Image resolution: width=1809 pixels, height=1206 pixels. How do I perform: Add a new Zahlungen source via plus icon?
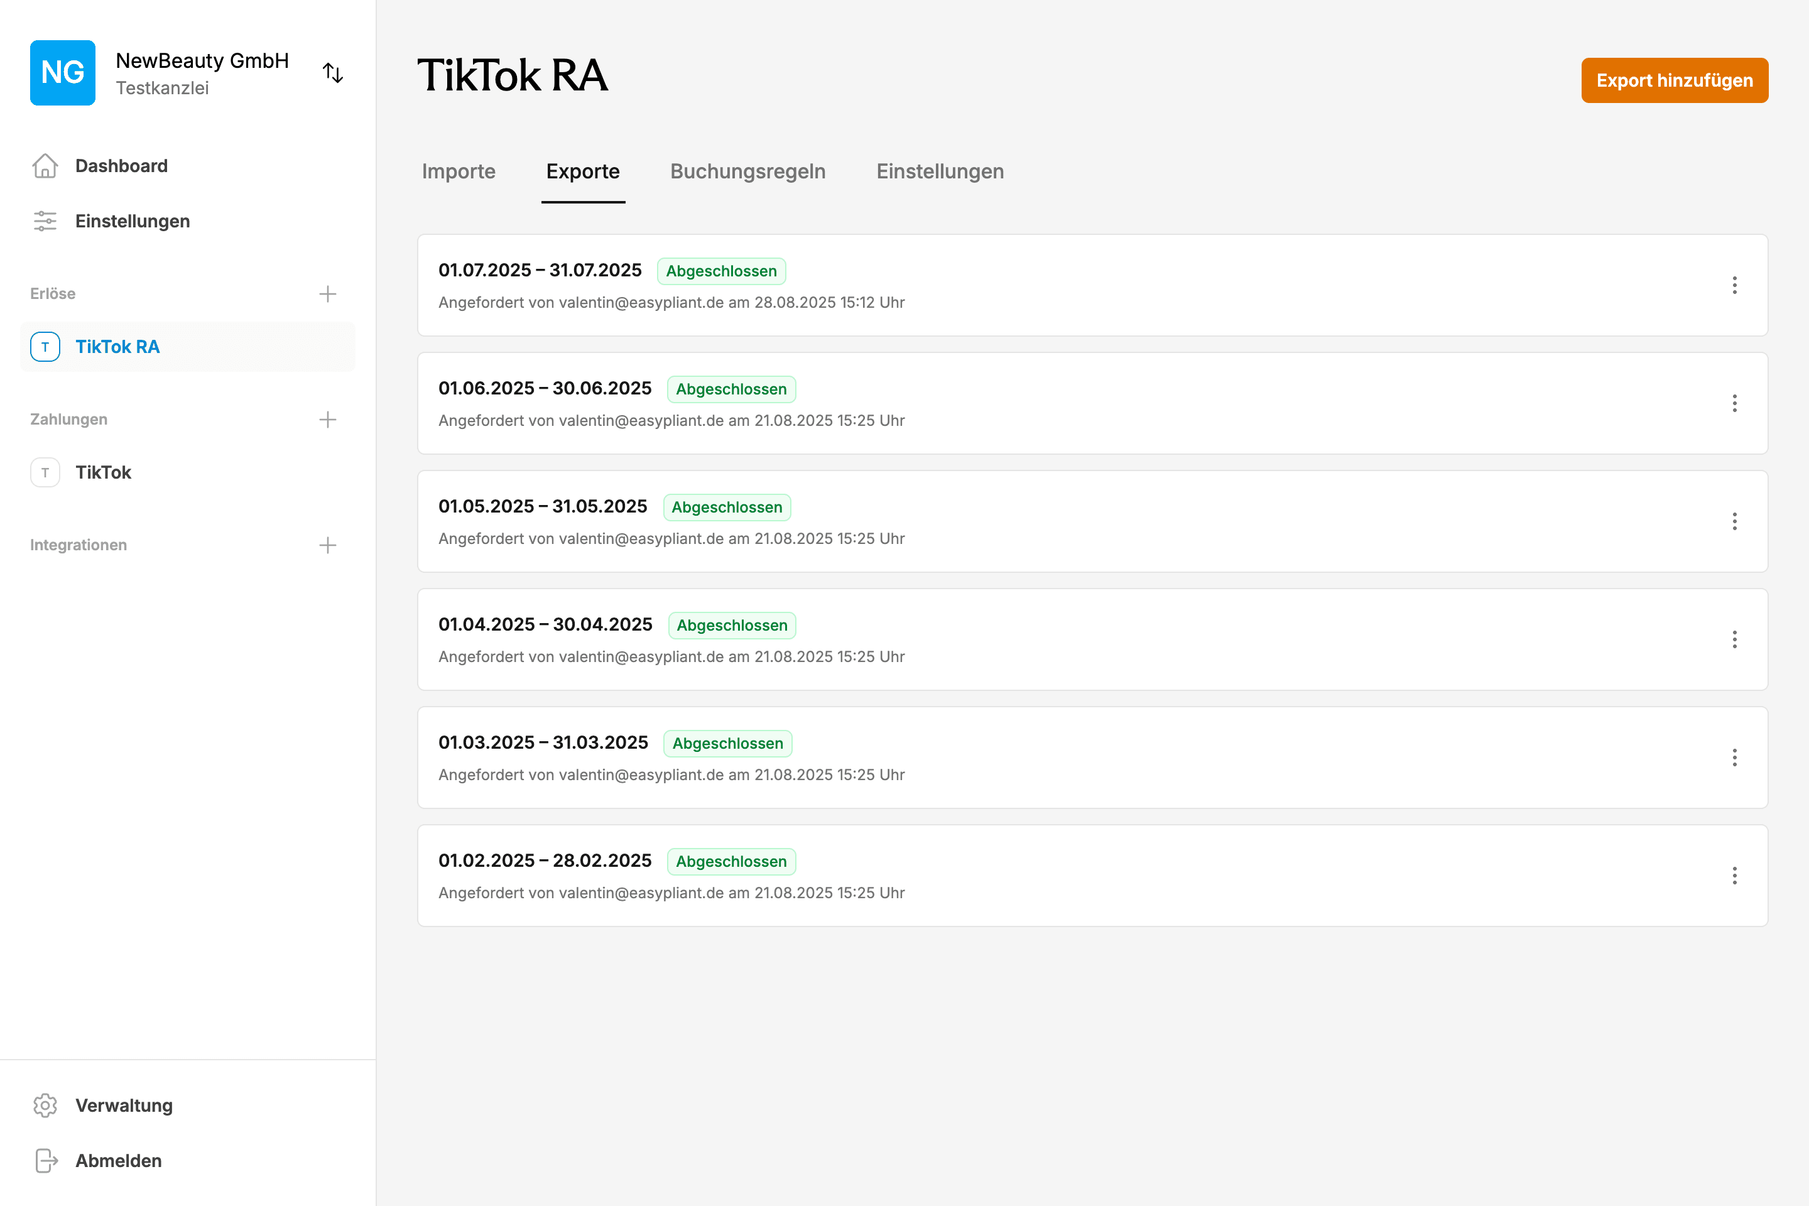coord(328,419)
